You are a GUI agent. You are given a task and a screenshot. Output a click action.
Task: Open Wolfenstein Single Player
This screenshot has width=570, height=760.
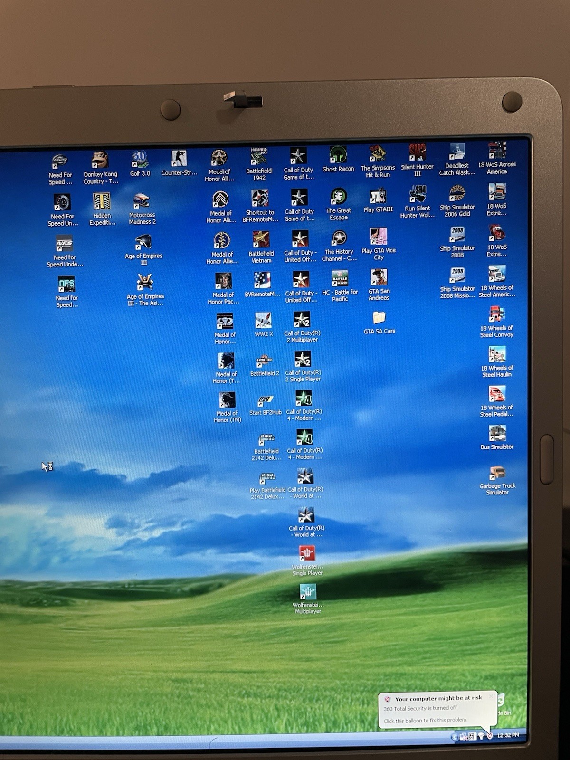click(307, 561)
